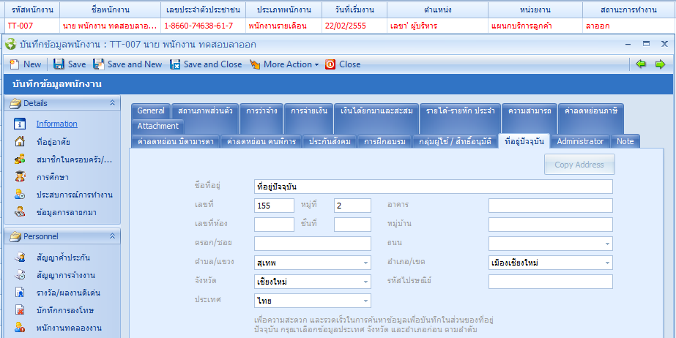676x338 pixels.
Task: Click the Save and New icon
Action: point(98,64)
